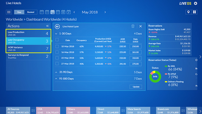Select the year columns calendar icon

click(x=63, y=12)
